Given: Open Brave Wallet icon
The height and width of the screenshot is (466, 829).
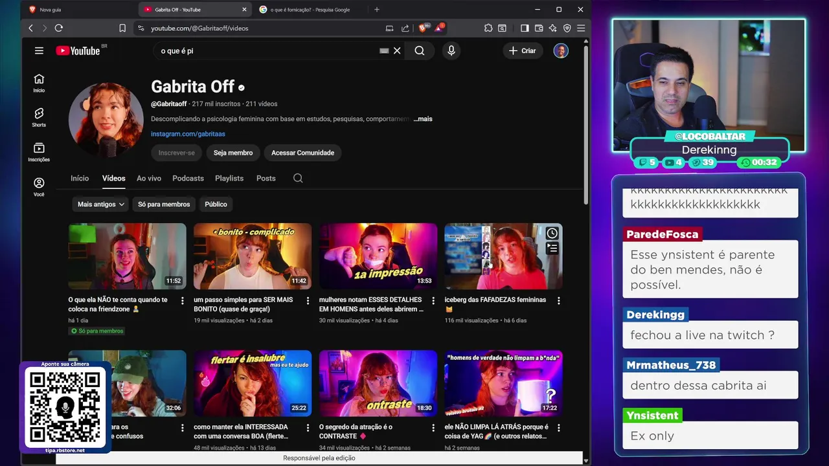Looking at the screenshot, I should [539, 28].
